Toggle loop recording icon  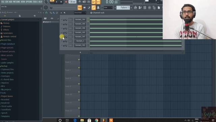click(98, 2)
